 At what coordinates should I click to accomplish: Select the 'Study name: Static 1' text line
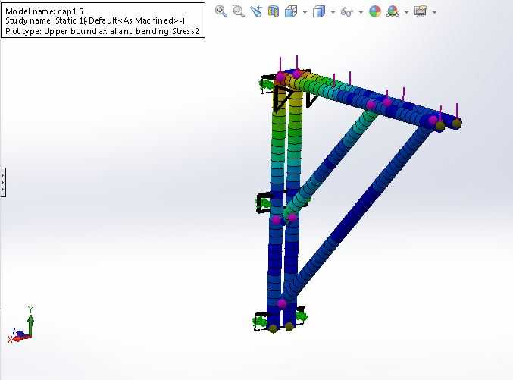[95, 21]
